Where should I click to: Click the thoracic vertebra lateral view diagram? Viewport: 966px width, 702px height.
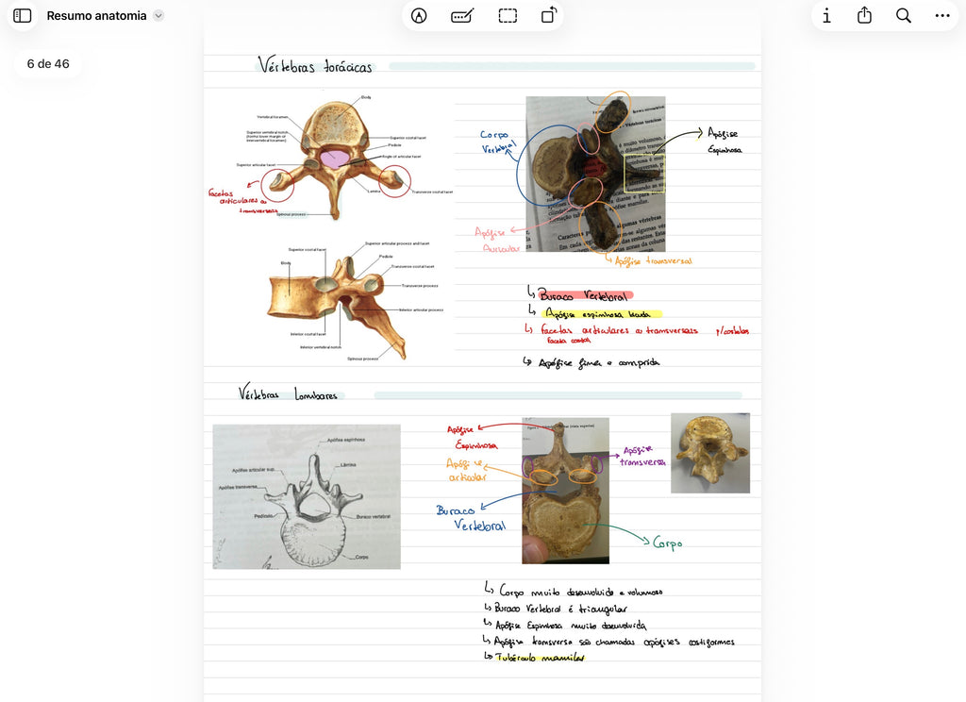point(355,301)
